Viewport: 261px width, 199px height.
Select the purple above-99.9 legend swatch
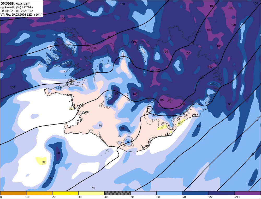click(x=248, y=193)
